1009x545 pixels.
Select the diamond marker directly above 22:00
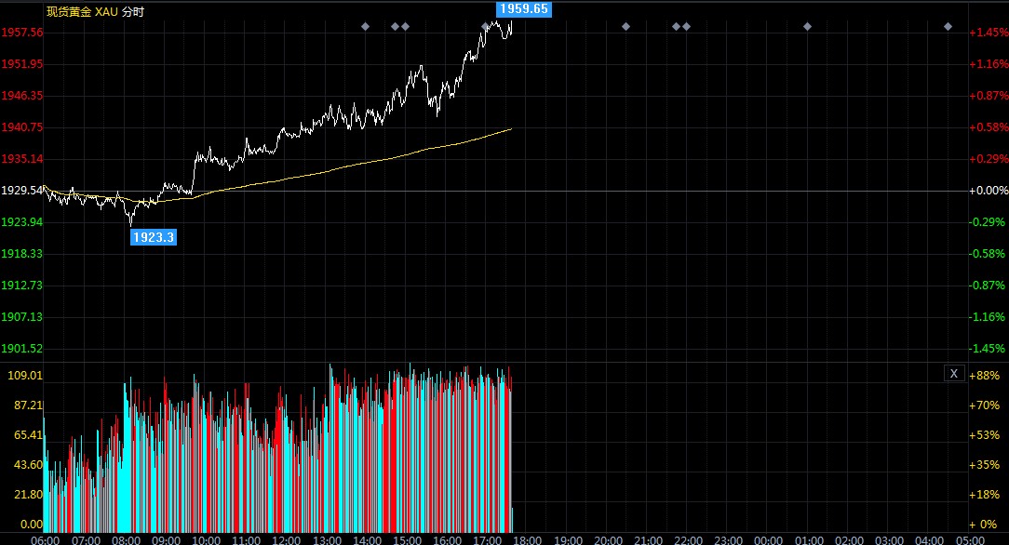point(687,26)
